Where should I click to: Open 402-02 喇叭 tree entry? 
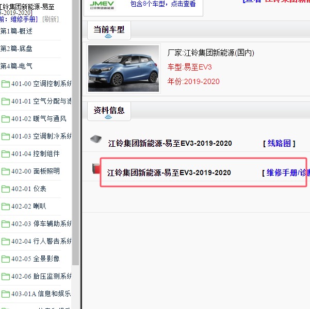29,206
